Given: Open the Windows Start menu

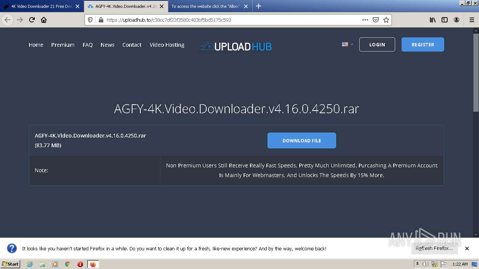Looking at the screenshot, I should (10, 264).
